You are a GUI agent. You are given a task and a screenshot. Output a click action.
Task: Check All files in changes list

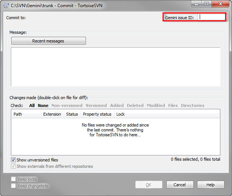(x=32, y=106)
